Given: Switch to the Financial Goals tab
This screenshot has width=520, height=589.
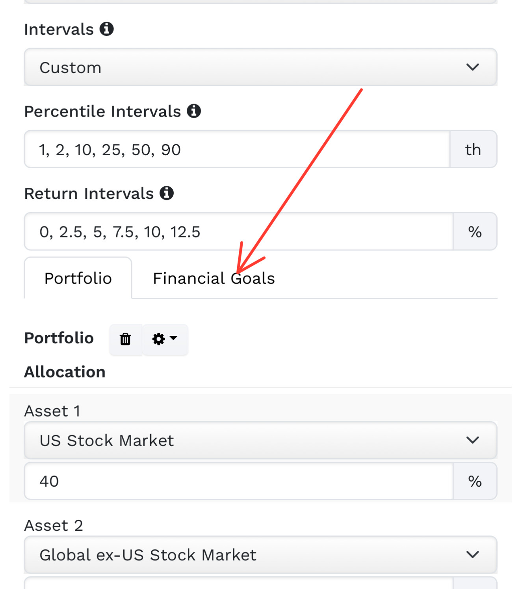Looking at the screenshot, I should click(x=214, y=278).
